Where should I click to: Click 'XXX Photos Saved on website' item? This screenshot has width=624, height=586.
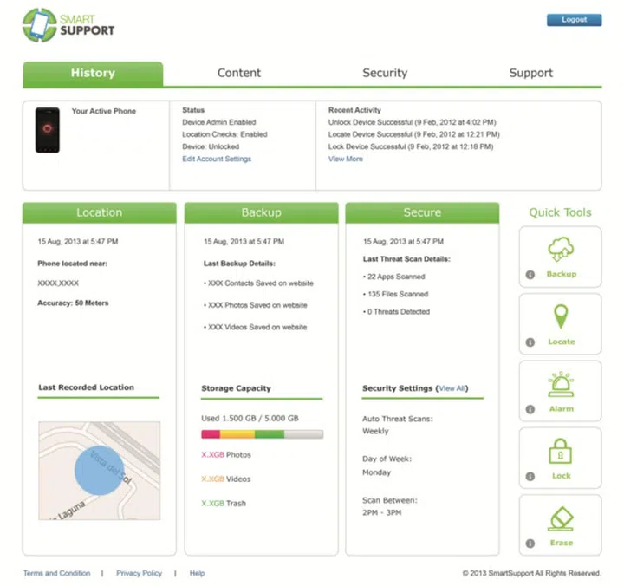click(x=255, y=305)
